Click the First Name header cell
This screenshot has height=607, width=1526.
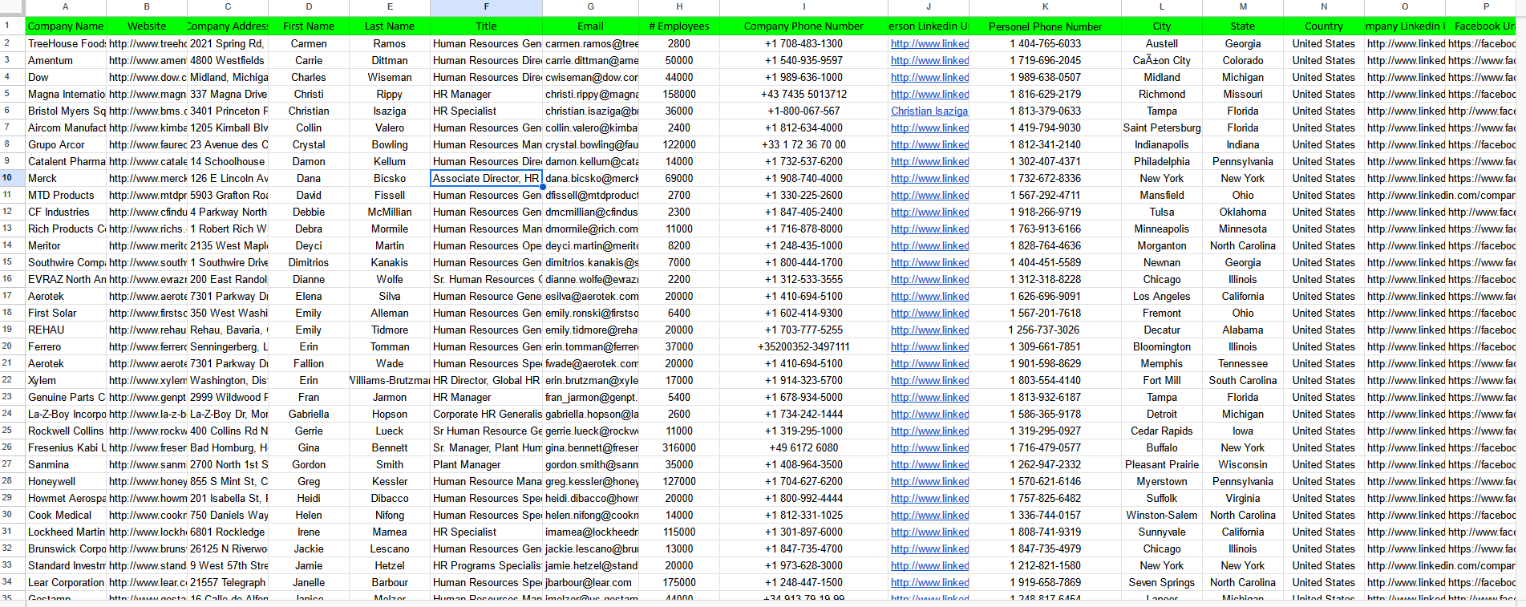click(309, 26)
